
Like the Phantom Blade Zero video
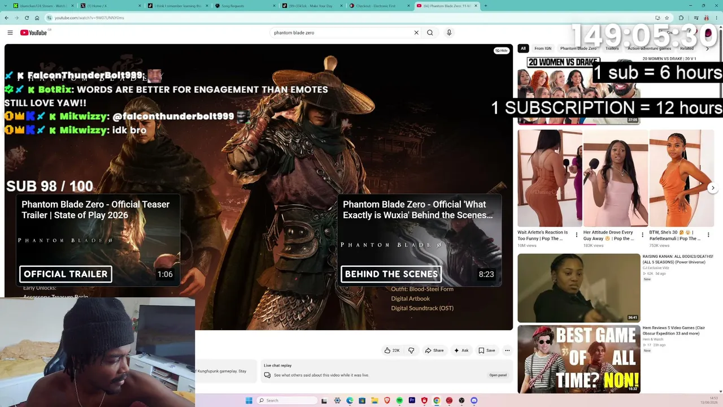click(392, 350)
